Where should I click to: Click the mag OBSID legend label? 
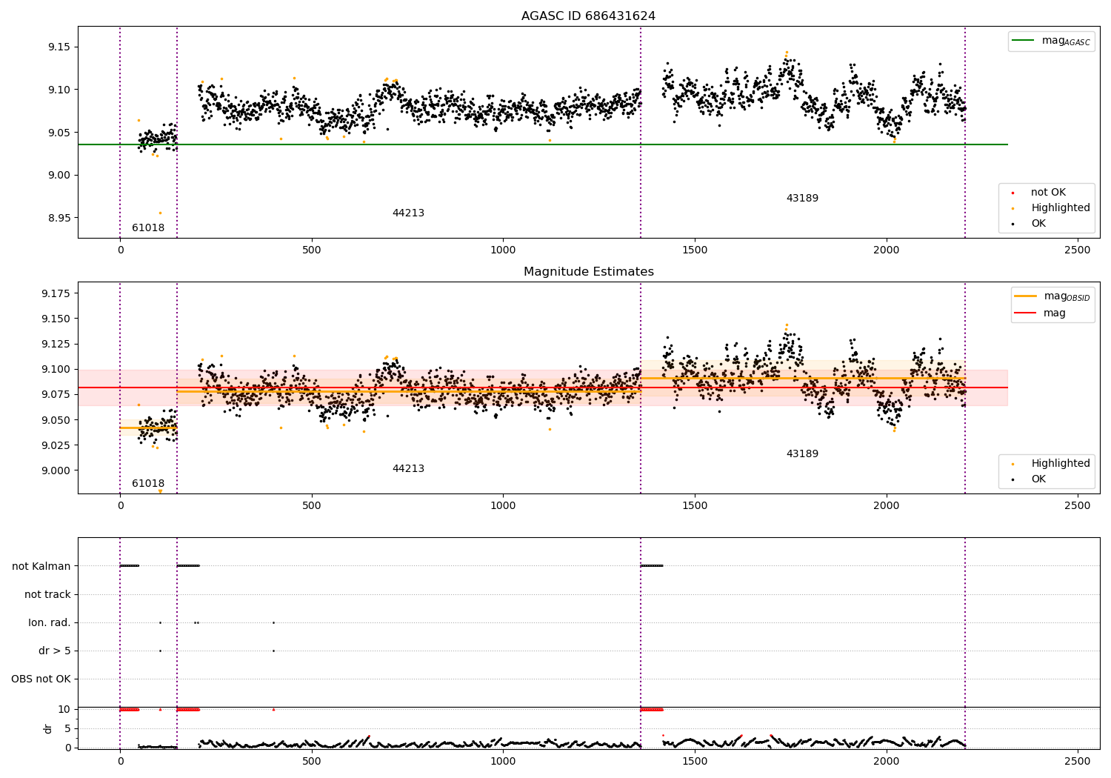(x=1067, y=296)
